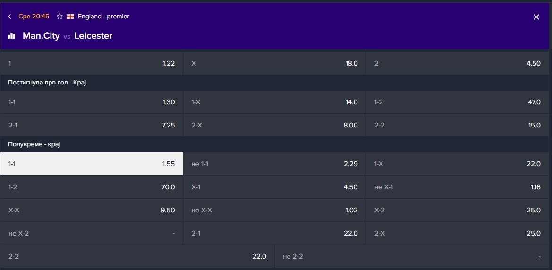
Task: Open match statistics bar-chart icon
Action: (12, 36)
